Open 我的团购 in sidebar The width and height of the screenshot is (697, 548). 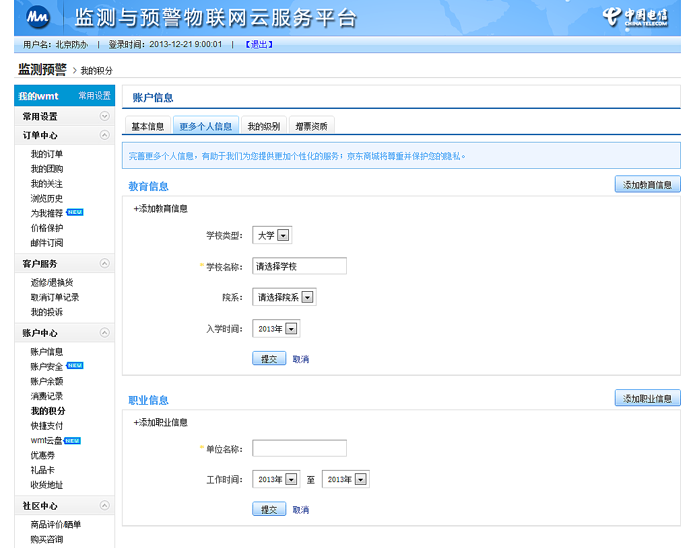click(46, 169)
